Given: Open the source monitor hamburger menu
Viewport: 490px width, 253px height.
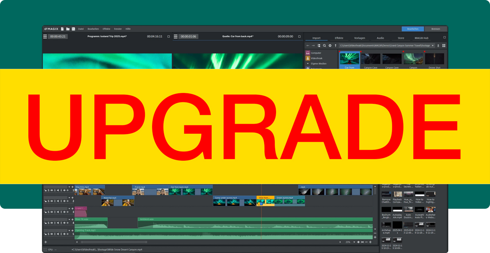Looking at the screenshot, I should pos(175,36).
